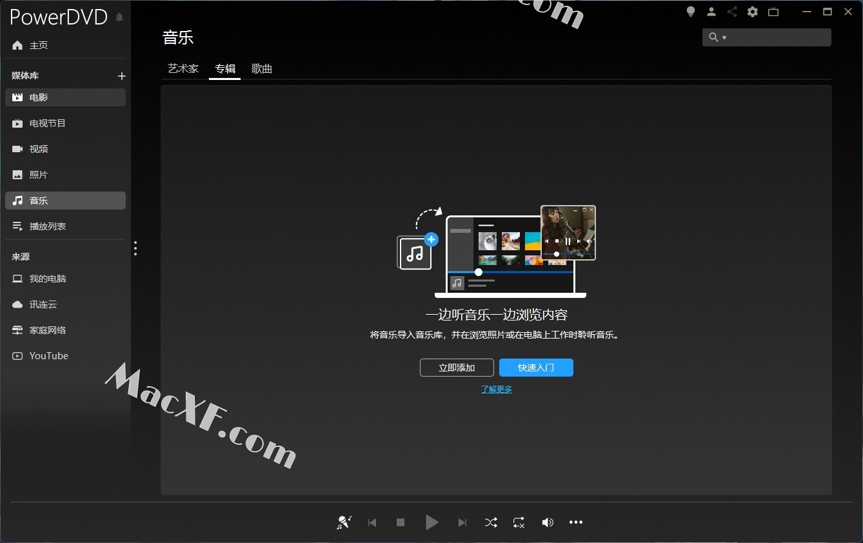Switch to the 专辑 albums tab
863x543 pixels.
coord(225,68)
